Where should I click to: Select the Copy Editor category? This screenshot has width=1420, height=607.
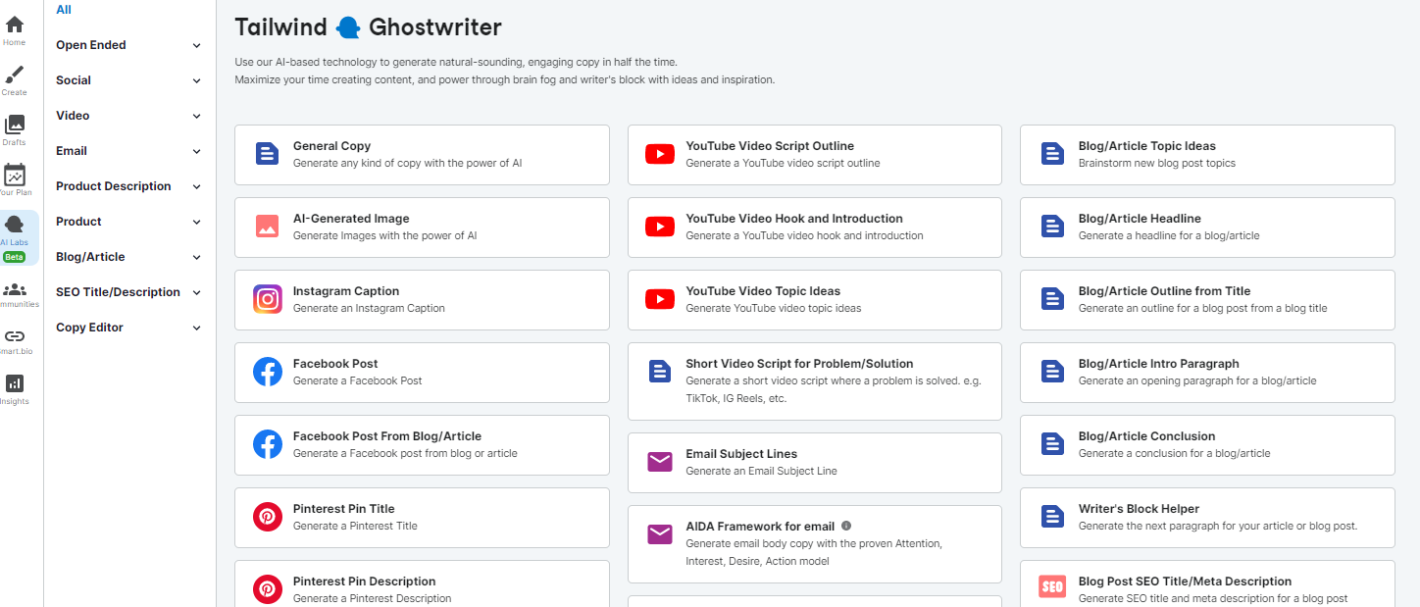[x=89, y=328]
